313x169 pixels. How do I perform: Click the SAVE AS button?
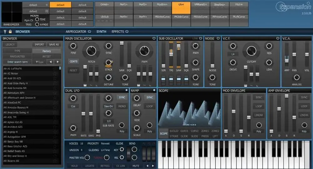coord(54,44)
